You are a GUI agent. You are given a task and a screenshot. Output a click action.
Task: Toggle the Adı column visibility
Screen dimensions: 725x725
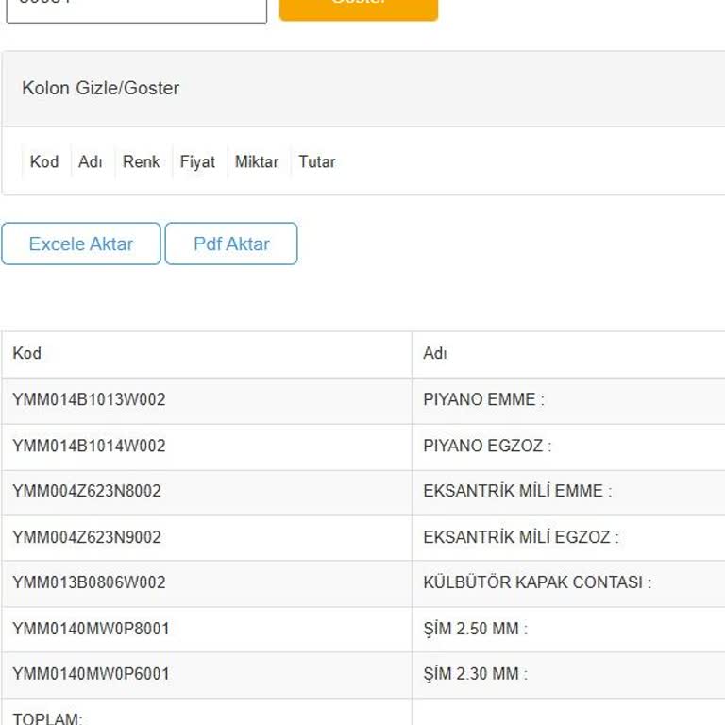coord(91,161)
